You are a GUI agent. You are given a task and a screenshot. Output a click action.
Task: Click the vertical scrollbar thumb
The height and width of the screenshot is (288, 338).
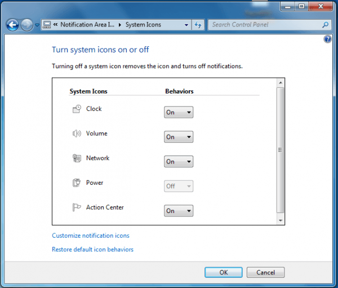click(280, 150)
